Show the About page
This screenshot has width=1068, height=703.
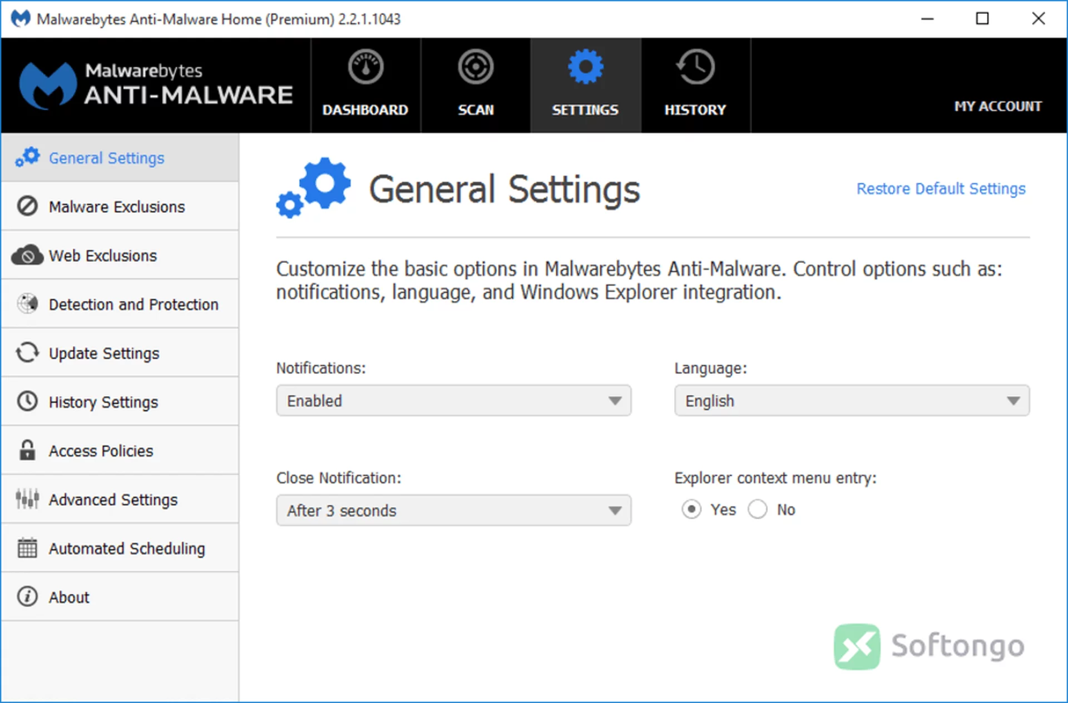point(69,597)
